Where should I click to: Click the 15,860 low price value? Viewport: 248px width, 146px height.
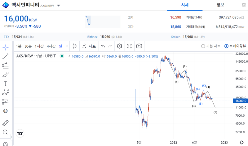175,27
